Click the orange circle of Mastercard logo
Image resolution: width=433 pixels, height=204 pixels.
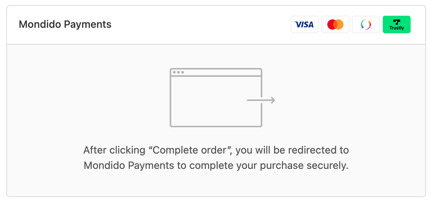tap(339, 24)
